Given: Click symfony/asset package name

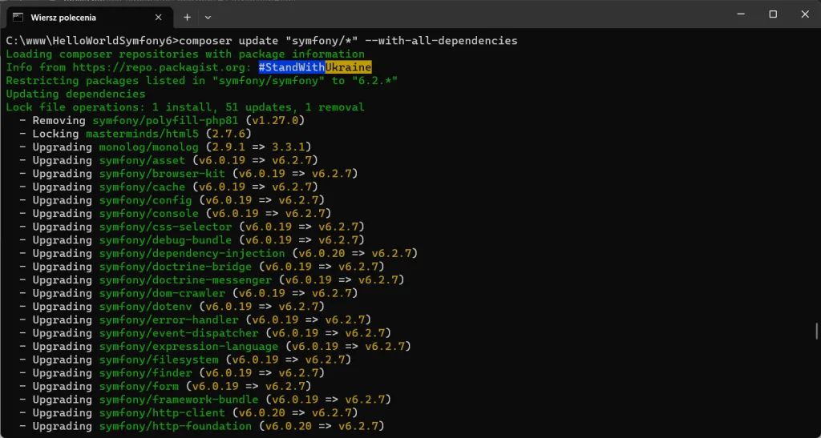Looking at the screenshot, I should [142, 160].
